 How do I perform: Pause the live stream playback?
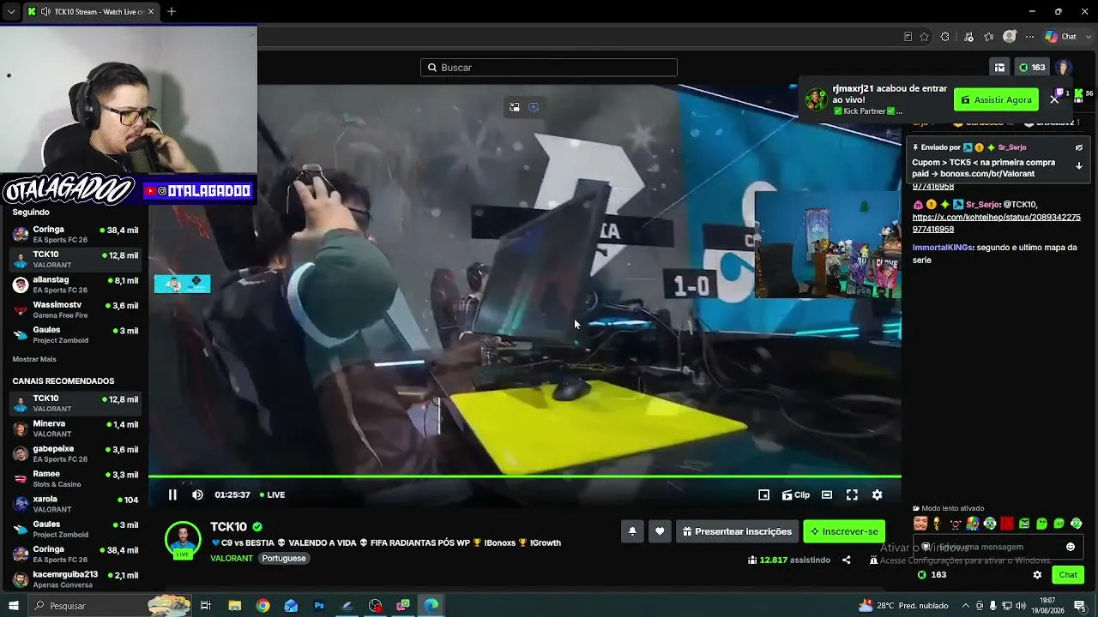tap(172, 494)
